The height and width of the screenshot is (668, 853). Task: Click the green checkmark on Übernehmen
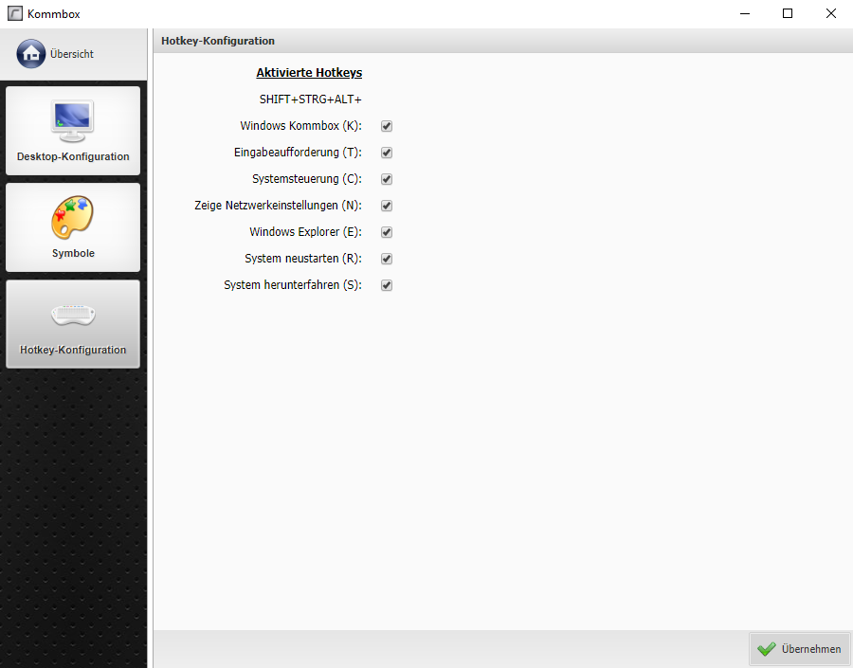click(766, 648)
